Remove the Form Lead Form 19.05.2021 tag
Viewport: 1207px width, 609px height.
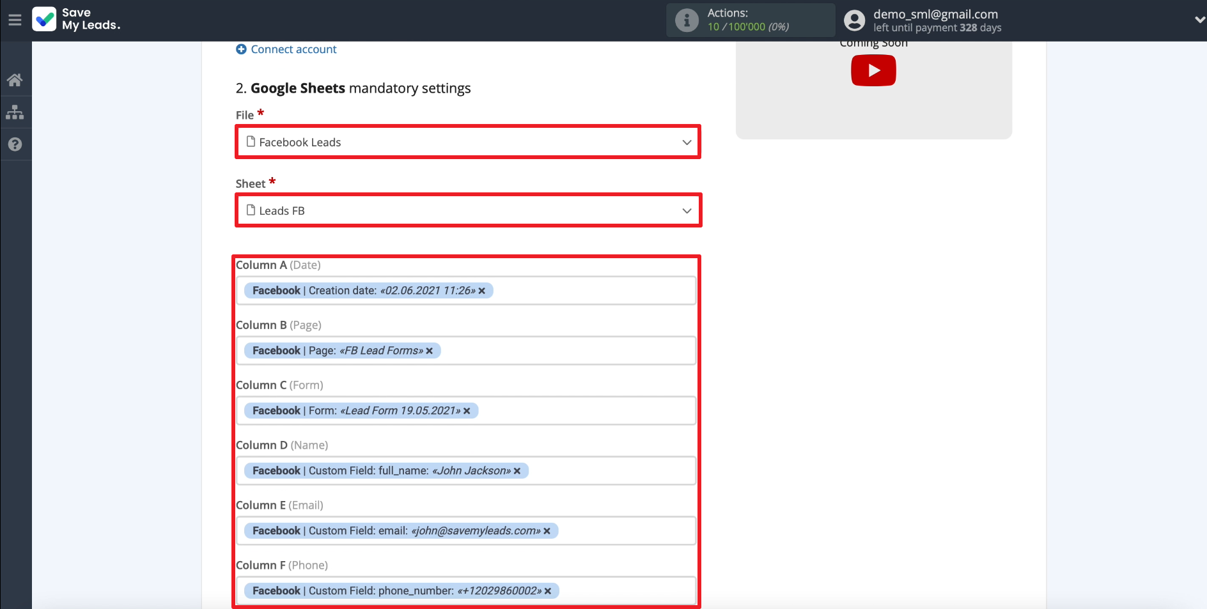click(x=467, y=411)
